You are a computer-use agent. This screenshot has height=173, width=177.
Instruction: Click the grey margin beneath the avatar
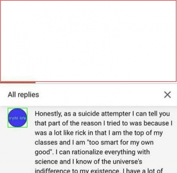point(17,150)
